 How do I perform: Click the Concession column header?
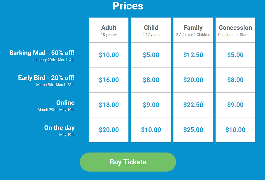[x=235, y=28]
